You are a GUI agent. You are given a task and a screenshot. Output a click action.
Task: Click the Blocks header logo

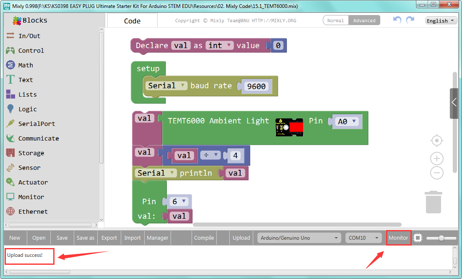click(17, 20)
